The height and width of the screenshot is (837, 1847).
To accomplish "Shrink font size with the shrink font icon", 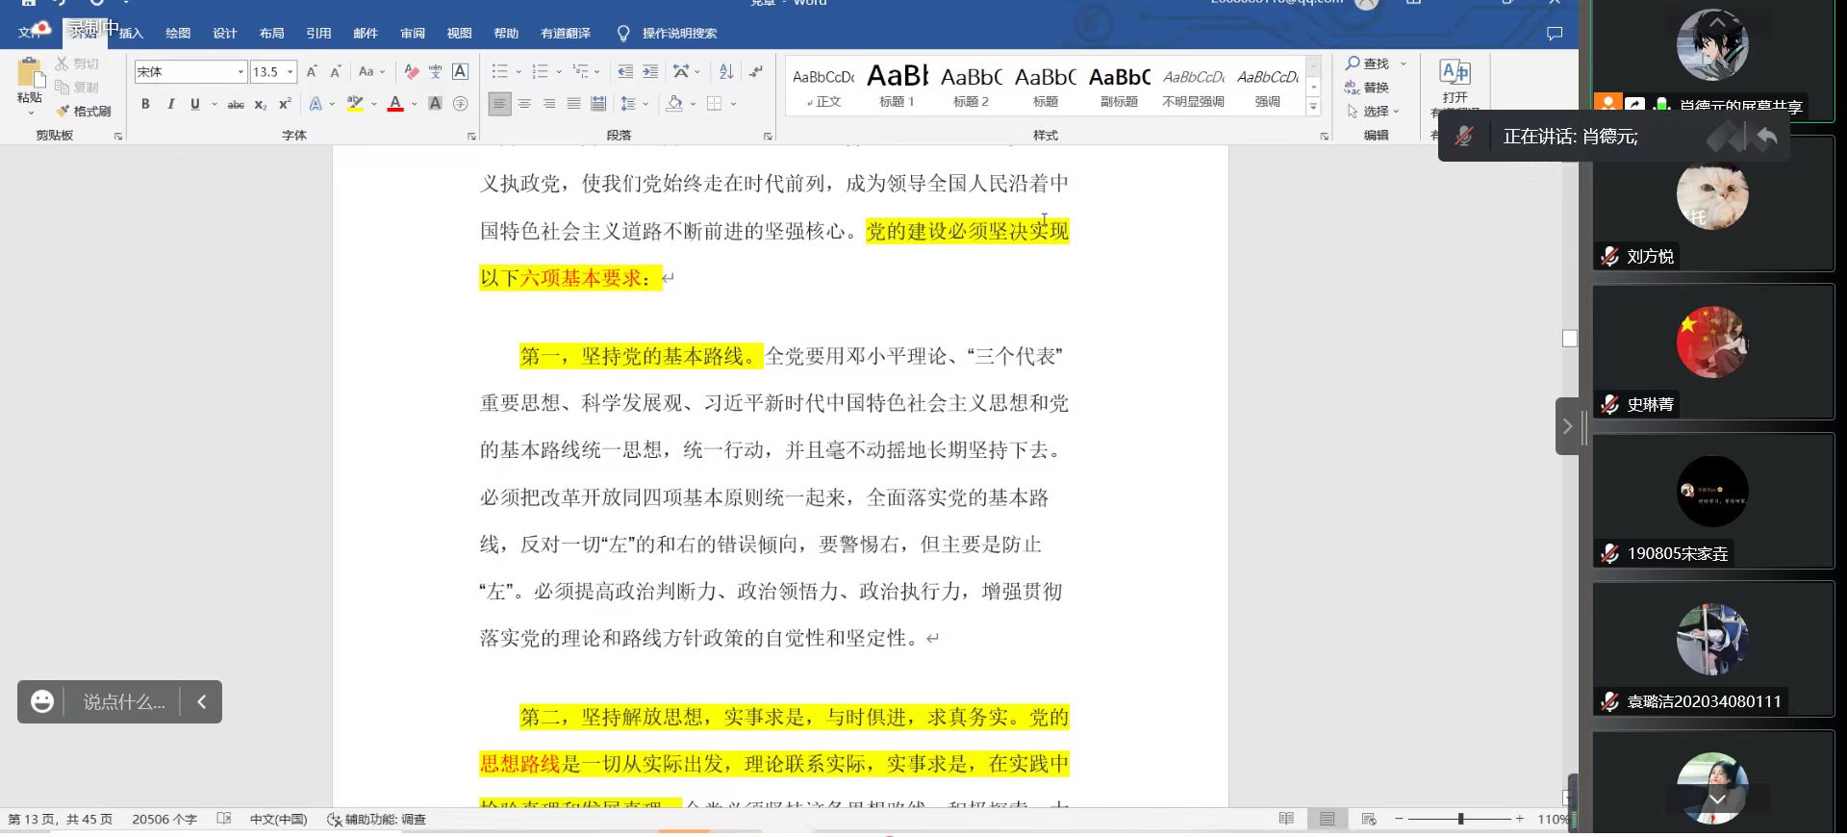I will coord(336,71).
